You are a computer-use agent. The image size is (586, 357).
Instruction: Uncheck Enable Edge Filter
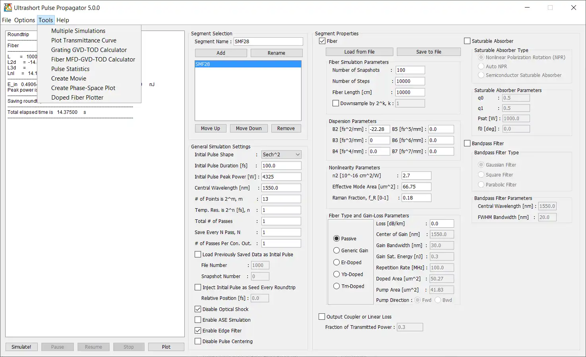click(198, 330)
